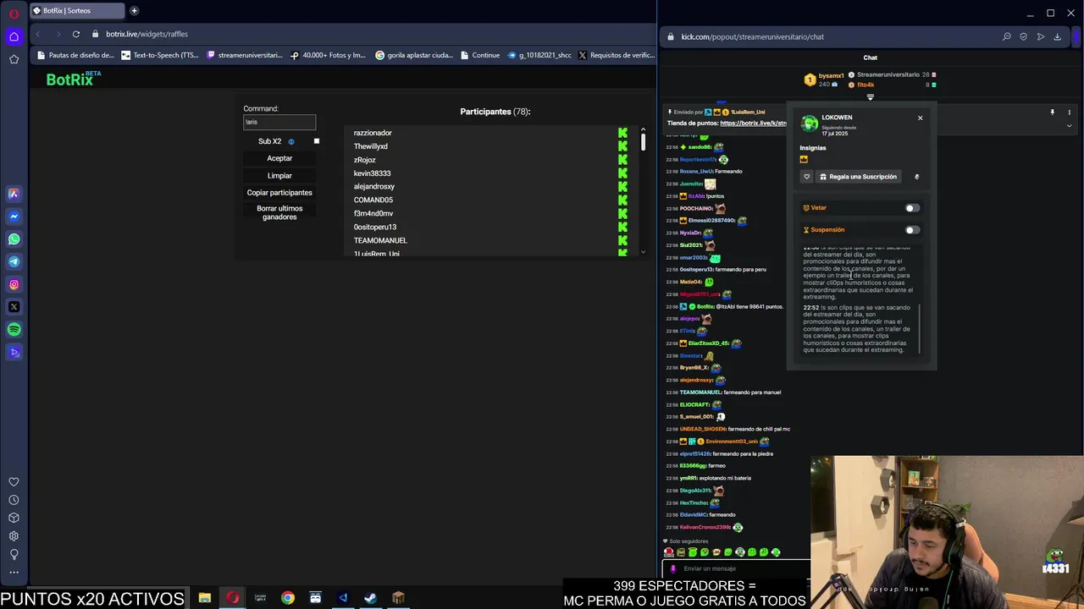
Task: Open Opera sidebar settings gear
Action: 14,536
